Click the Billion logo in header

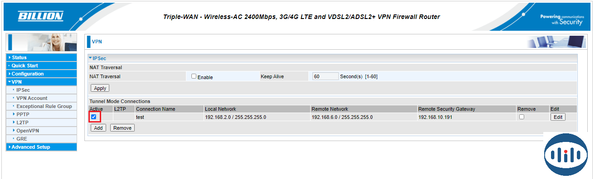(40, 17)
